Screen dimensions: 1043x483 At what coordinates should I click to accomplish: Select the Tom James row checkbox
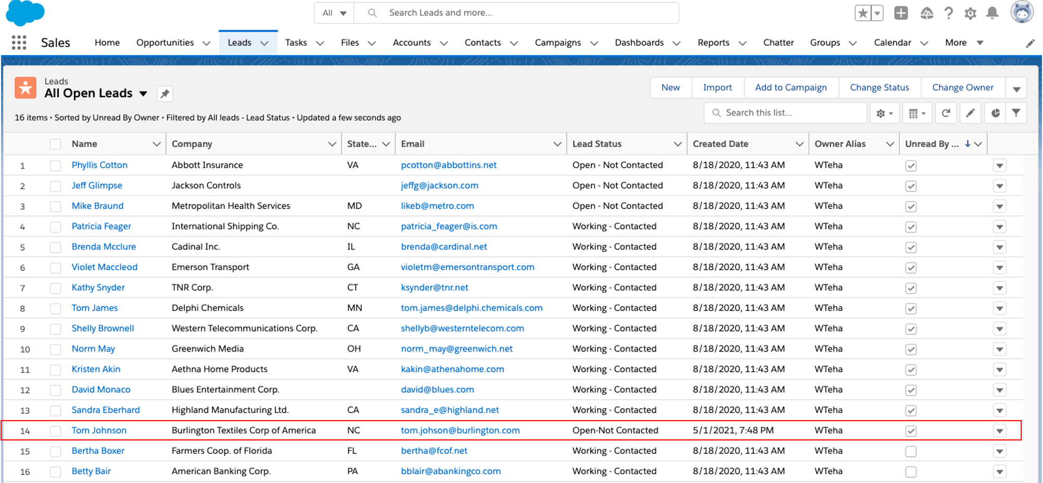tap(55, 308)
